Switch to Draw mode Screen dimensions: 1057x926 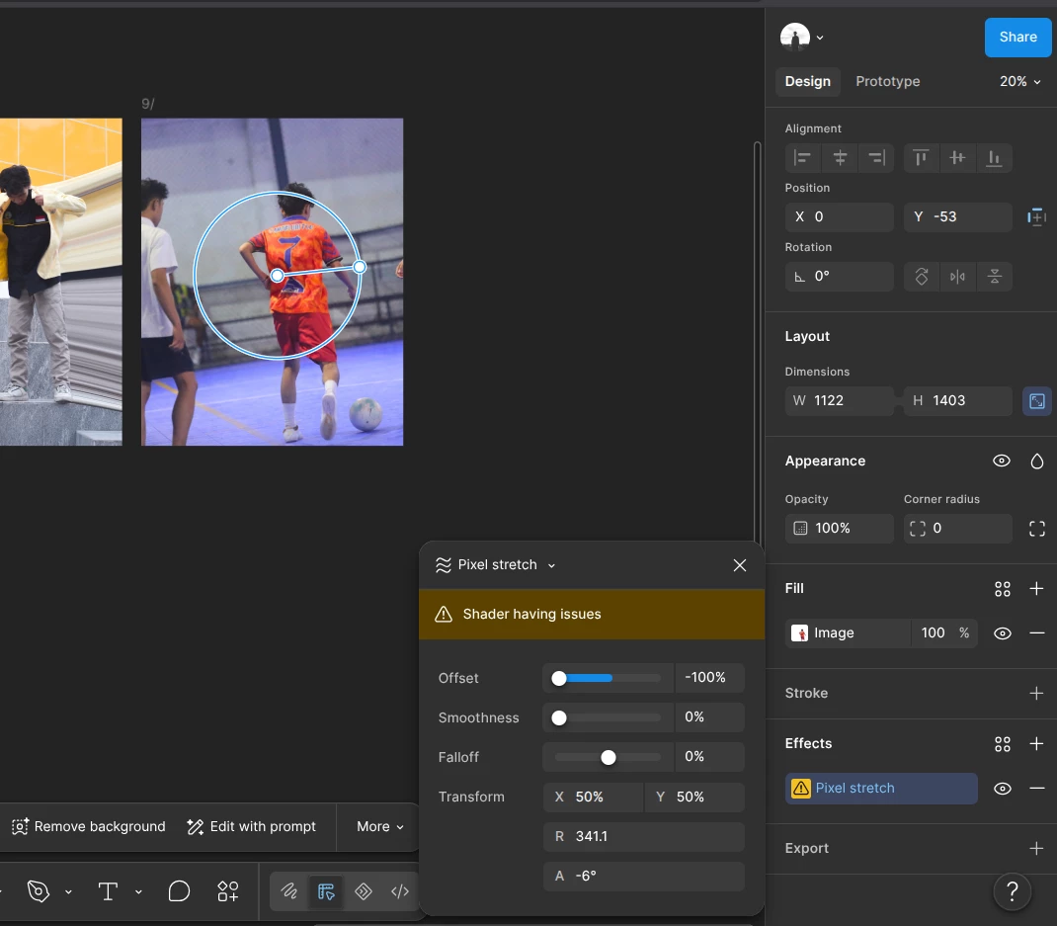click(x=289, y=891)
